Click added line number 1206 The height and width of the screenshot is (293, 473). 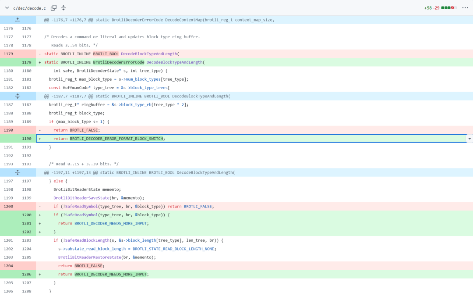27,274
